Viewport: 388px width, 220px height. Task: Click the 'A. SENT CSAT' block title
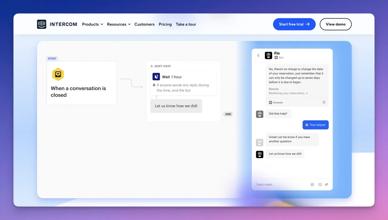pos(161,66)
